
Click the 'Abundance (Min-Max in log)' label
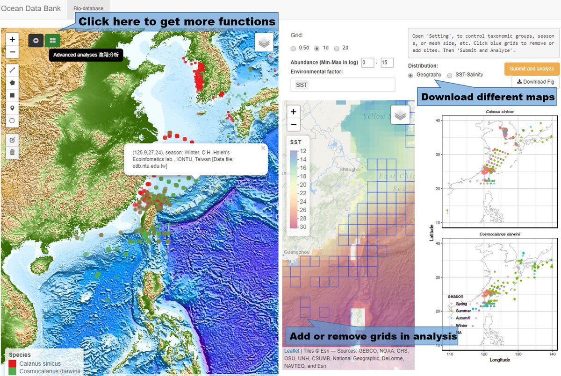324,63
